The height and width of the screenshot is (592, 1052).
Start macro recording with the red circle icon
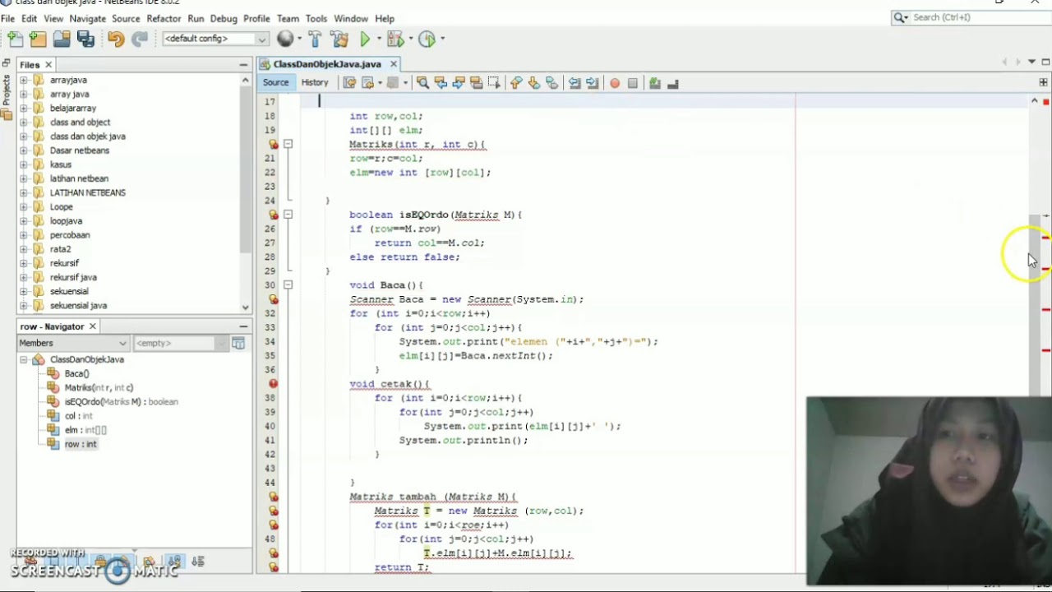[x=615, y=83]
